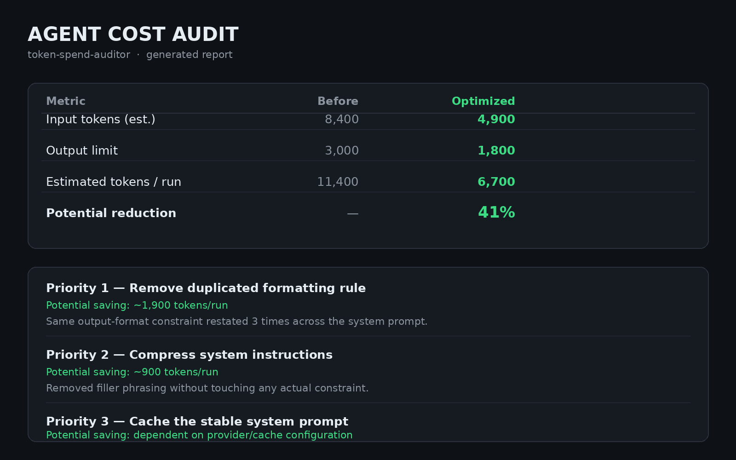Click the dash in Potential reduction row
Screen dimensions: 736x460
click(353, 213)
